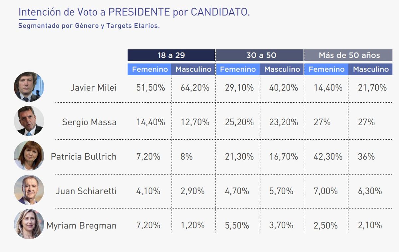
Task: Select Femenino header under Más de 50 años
Action: [x=326, y=69]
